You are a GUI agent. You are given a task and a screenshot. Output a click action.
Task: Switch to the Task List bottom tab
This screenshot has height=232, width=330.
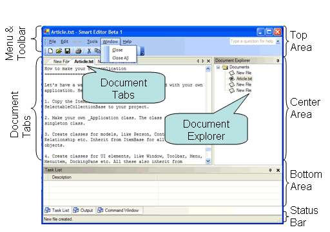(57, 210)
